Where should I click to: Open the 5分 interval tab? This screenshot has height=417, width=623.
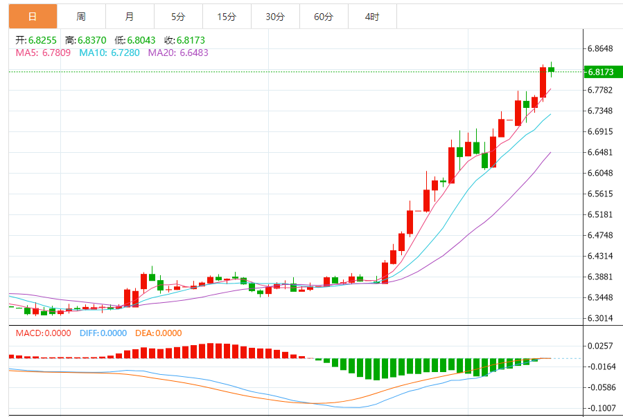click(x=178, y=17)
